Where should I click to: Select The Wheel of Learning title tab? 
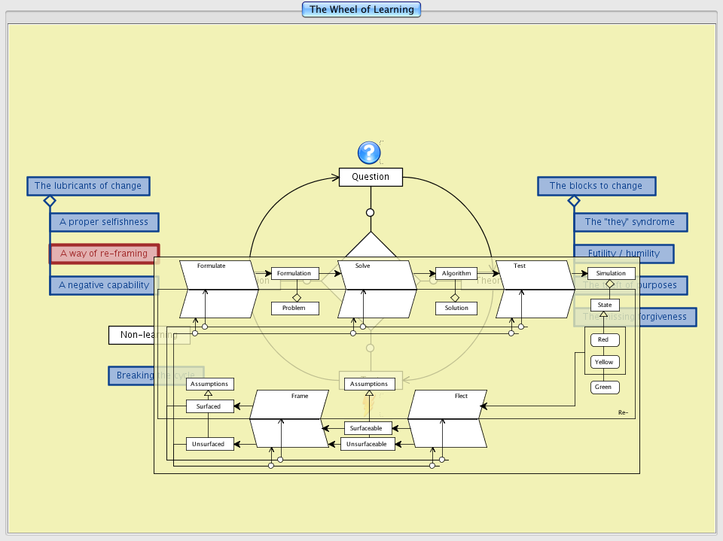tap(361, 10)
